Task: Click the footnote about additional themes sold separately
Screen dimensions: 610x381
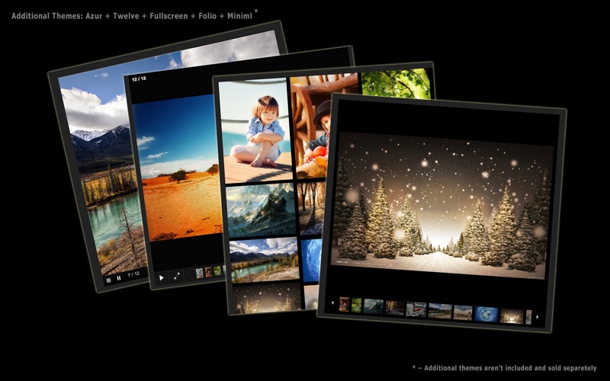Action: point(505,368)
